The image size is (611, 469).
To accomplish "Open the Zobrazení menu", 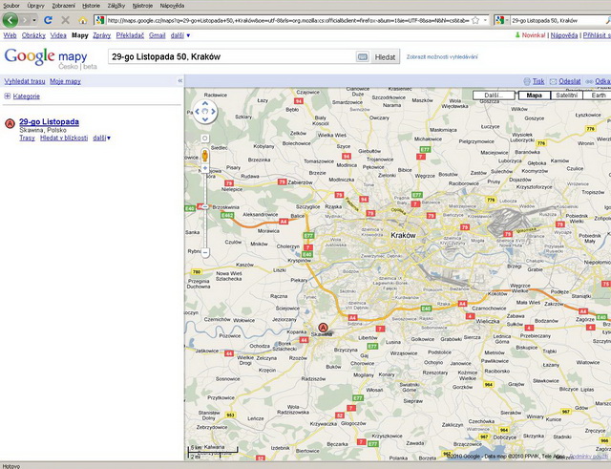I will (63, 6).
